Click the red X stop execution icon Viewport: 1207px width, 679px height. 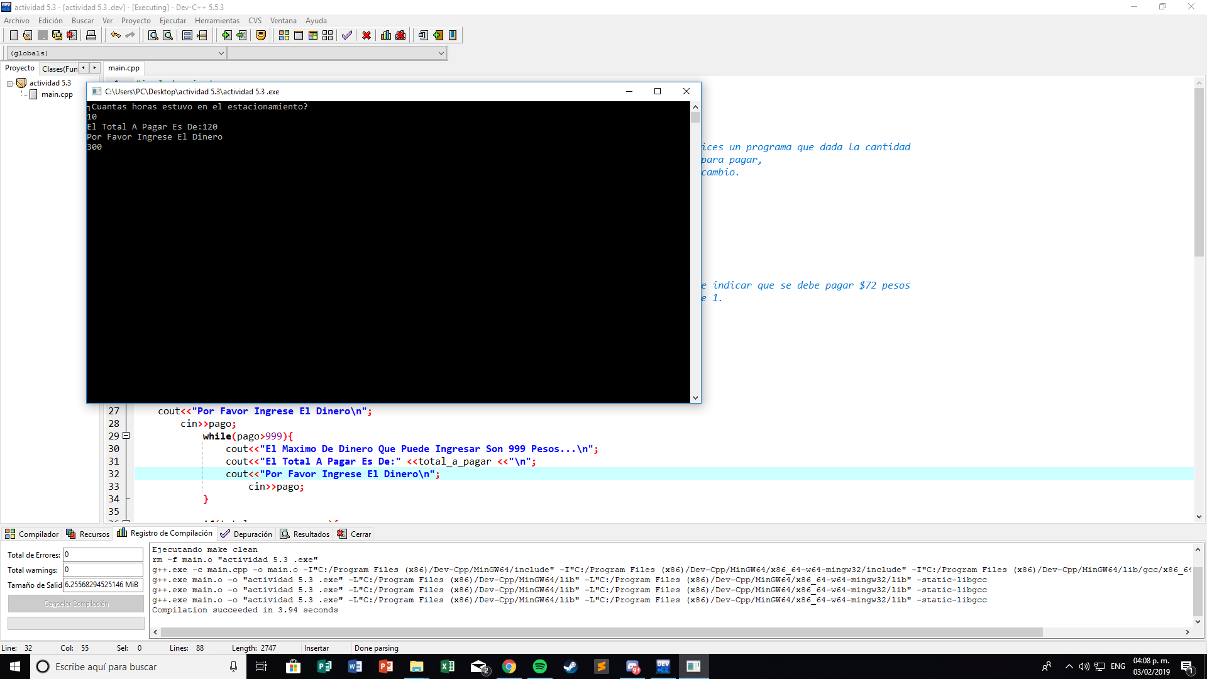367,35
